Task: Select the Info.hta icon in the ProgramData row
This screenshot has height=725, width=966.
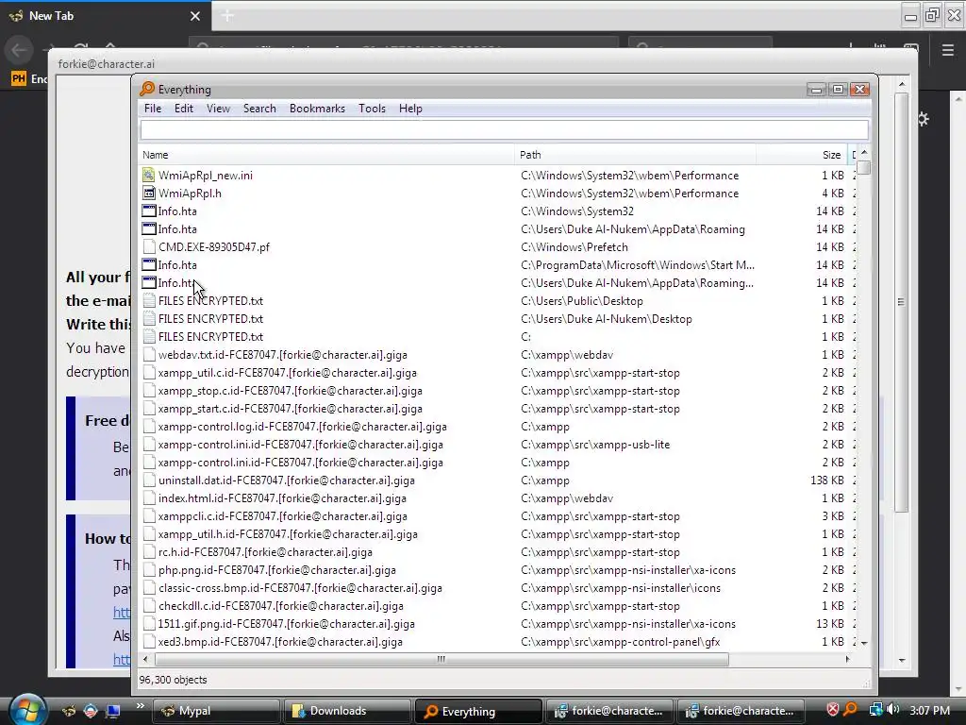Action: pyautogui.click(x=148, y=264)
